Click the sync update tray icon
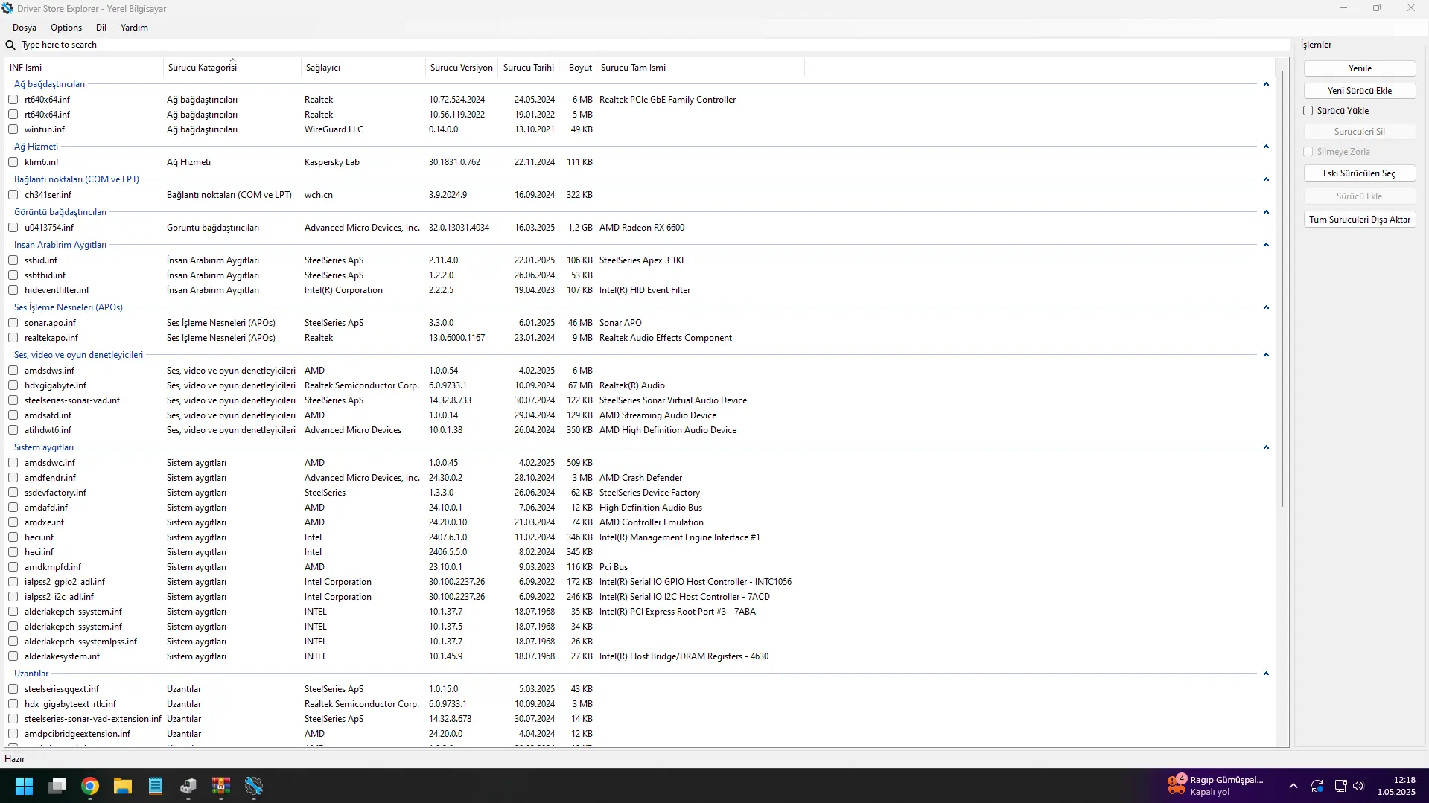Viewport: 1429px width, 803px height. click(1317, 786)
